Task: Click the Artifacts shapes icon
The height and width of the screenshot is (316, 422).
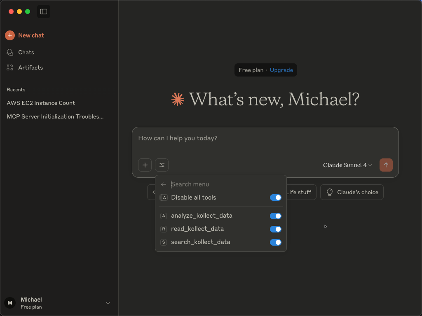Action: pyautogui.click(x=10, y=67)
